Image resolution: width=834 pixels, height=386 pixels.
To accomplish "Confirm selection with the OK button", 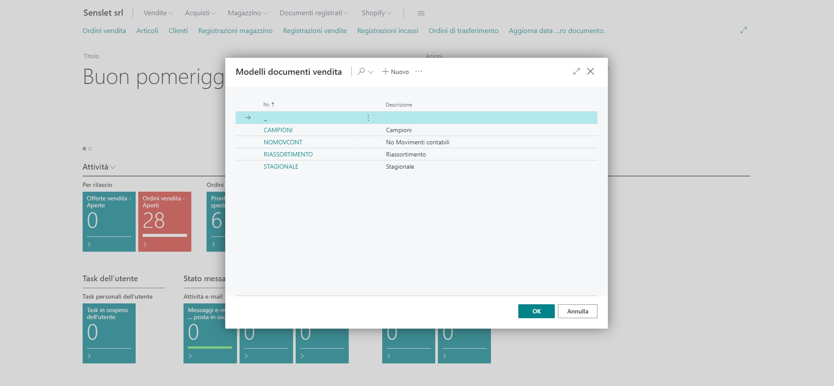I will [536, 311].
